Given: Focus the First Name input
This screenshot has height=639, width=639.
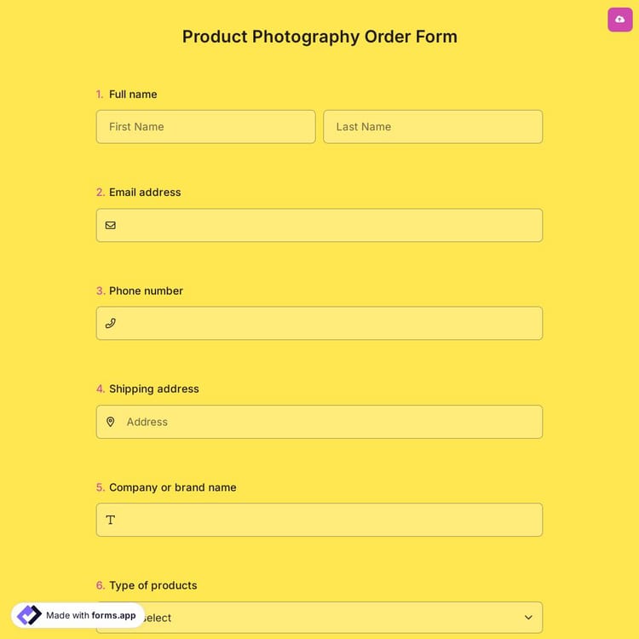Looking at the screenshot, I should (205, 127).
